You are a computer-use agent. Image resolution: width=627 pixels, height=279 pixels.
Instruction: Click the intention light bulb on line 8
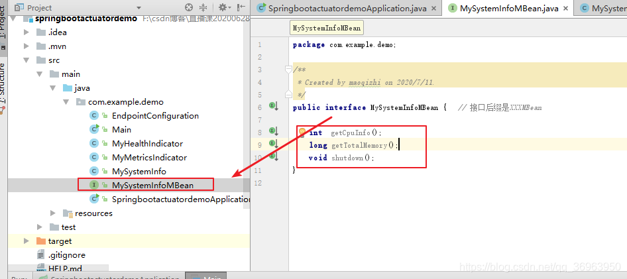[x=302, y=132]
